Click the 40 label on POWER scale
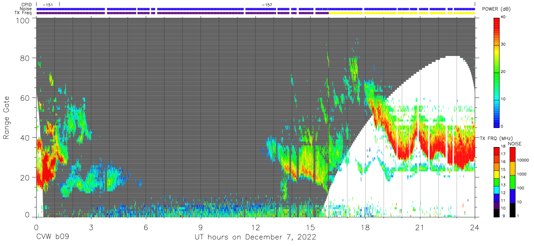Screen dimensions: 534x246 [x=504, y=17]
